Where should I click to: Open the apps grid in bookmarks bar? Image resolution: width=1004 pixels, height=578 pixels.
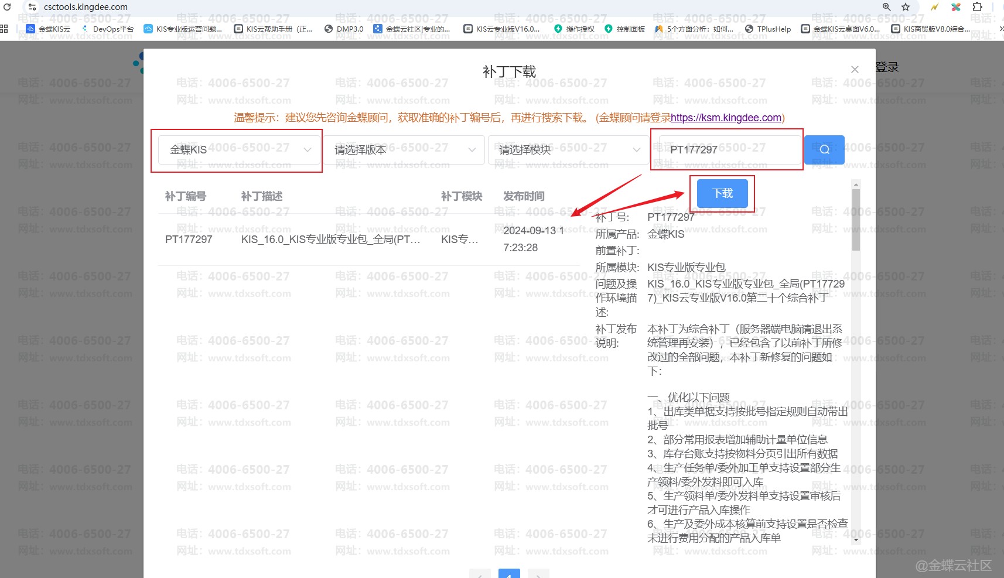point(4,28)
